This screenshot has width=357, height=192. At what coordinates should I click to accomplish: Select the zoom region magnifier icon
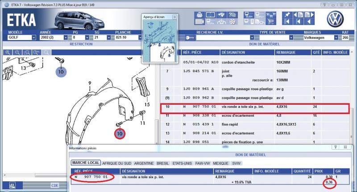pyautogui.click(x=27, y=53)
